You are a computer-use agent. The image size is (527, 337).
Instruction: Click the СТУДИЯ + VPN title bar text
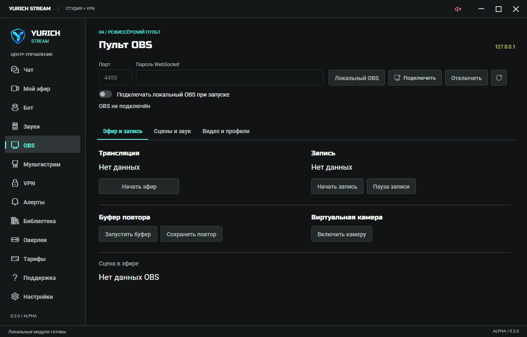(80, 9)
